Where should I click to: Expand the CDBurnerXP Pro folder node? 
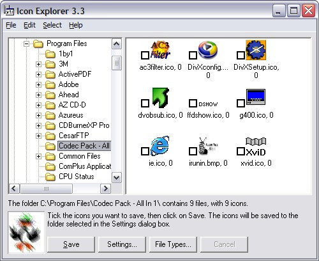[38, 125]
